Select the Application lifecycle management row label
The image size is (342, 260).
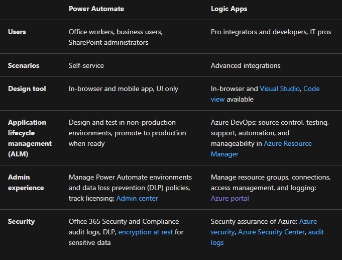click(x=30, y=138)
